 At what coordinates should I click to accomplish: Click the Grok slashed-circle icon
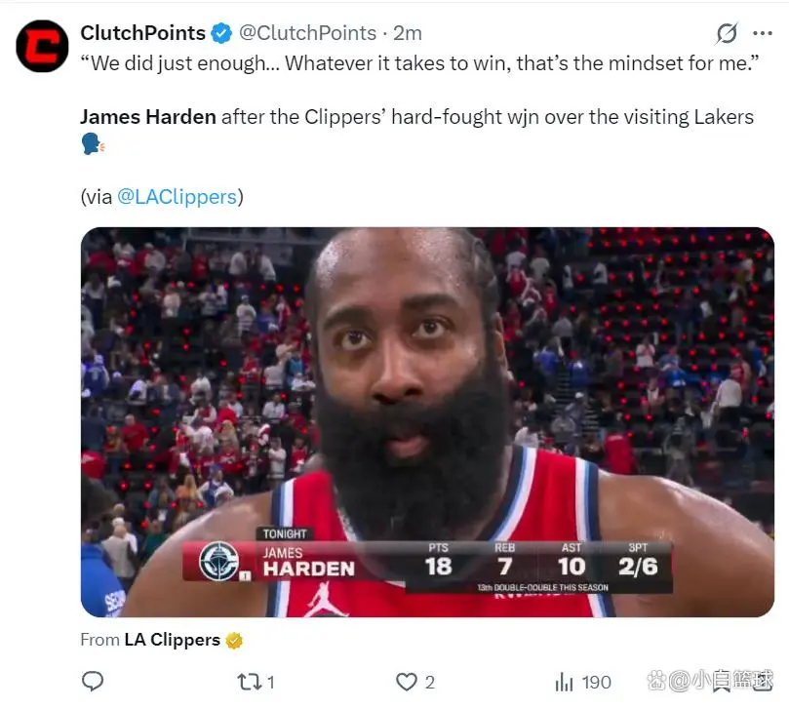(x=727, y=33)
